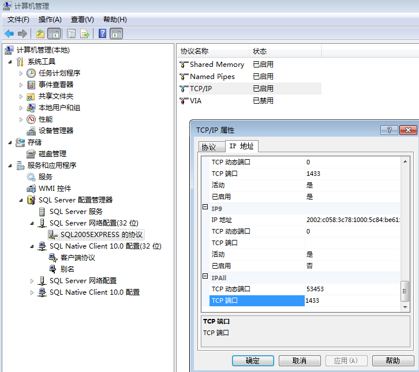Click the IPAll TCP 端口 value 1433 field

353,300
